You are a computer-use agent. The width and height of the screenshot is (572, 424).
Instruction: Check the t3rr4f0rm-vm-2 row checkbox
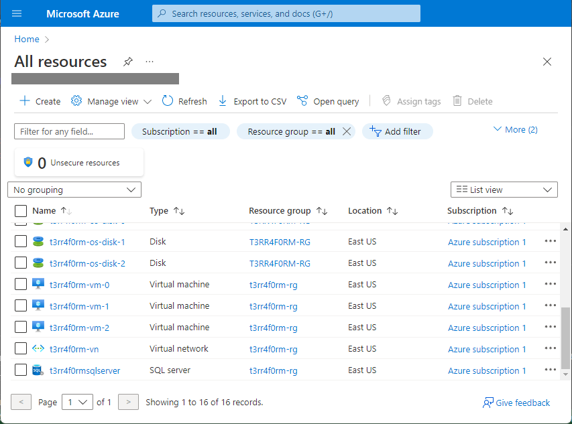click(x=21, y=327)
